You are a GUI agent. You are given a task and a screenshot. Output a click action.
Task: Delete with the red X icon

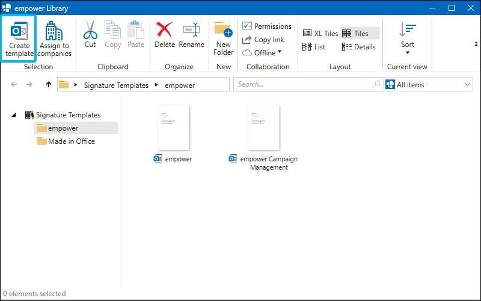164,29
